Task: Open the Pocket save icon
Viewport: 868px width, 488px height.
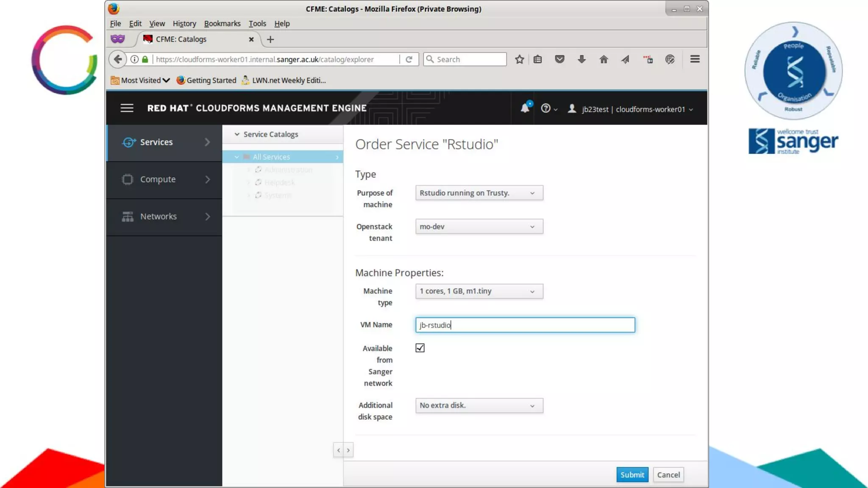Action: pyautogui.click(x=559, y=59)
